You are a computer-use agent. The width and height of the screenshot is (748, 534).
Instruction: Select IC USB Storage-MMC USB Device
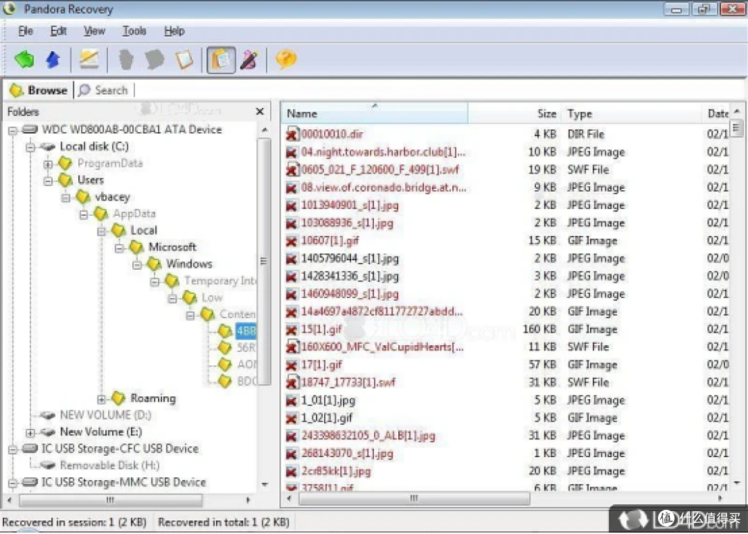[123, 483]
